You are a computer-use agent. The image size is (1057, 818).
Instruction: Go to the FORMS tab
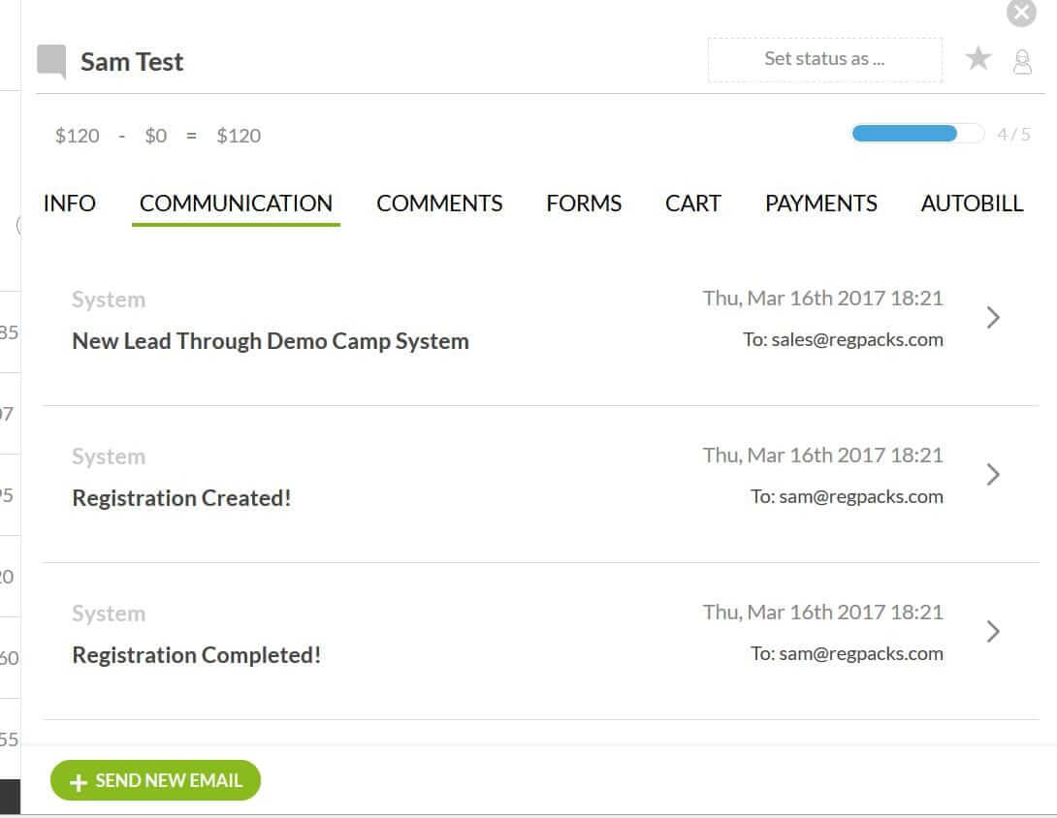tap(584, 204)
